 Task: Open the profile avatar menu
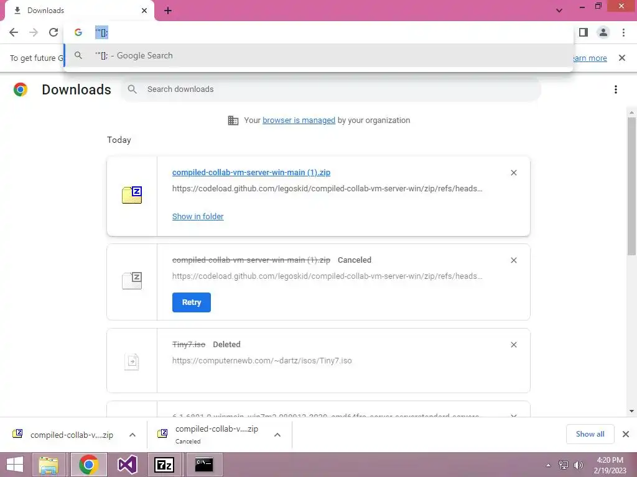[603, 32]
